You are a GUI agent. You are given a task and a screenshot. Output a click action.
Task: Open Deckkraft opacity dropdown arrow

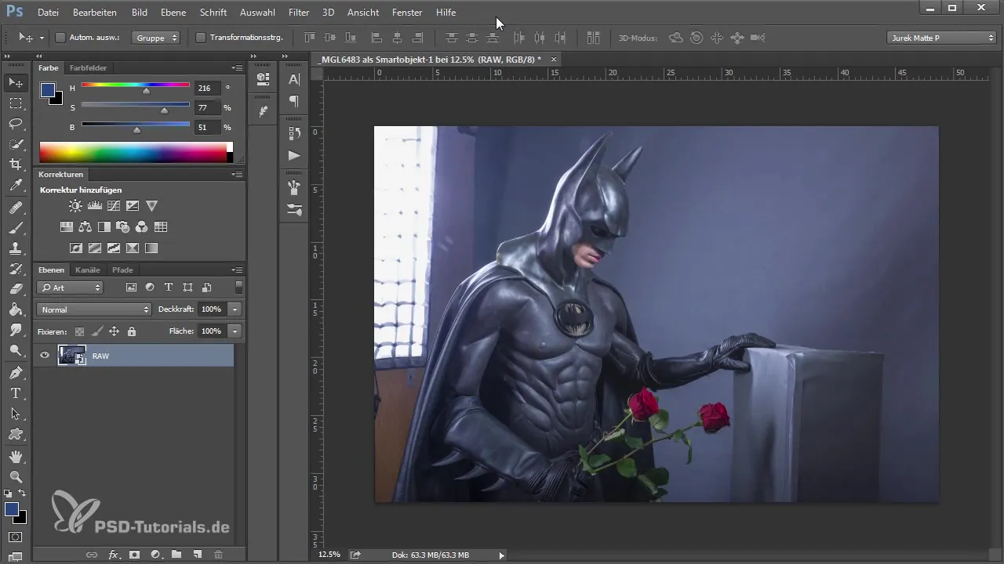(235, 309)
